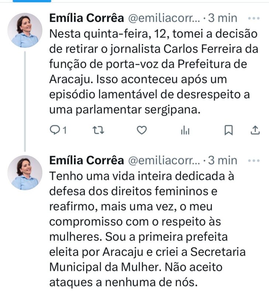View analytics of the first tweet
The width and height of the screenshot is (269, 296).
click(185, 130)
